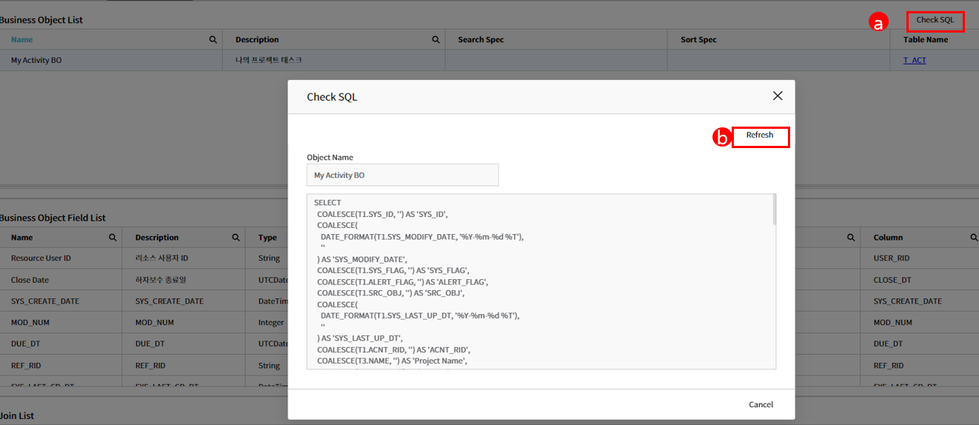Screen dimensions: 979x425
Task: Select the Resource User ID field row
Action: coord(59,258)
